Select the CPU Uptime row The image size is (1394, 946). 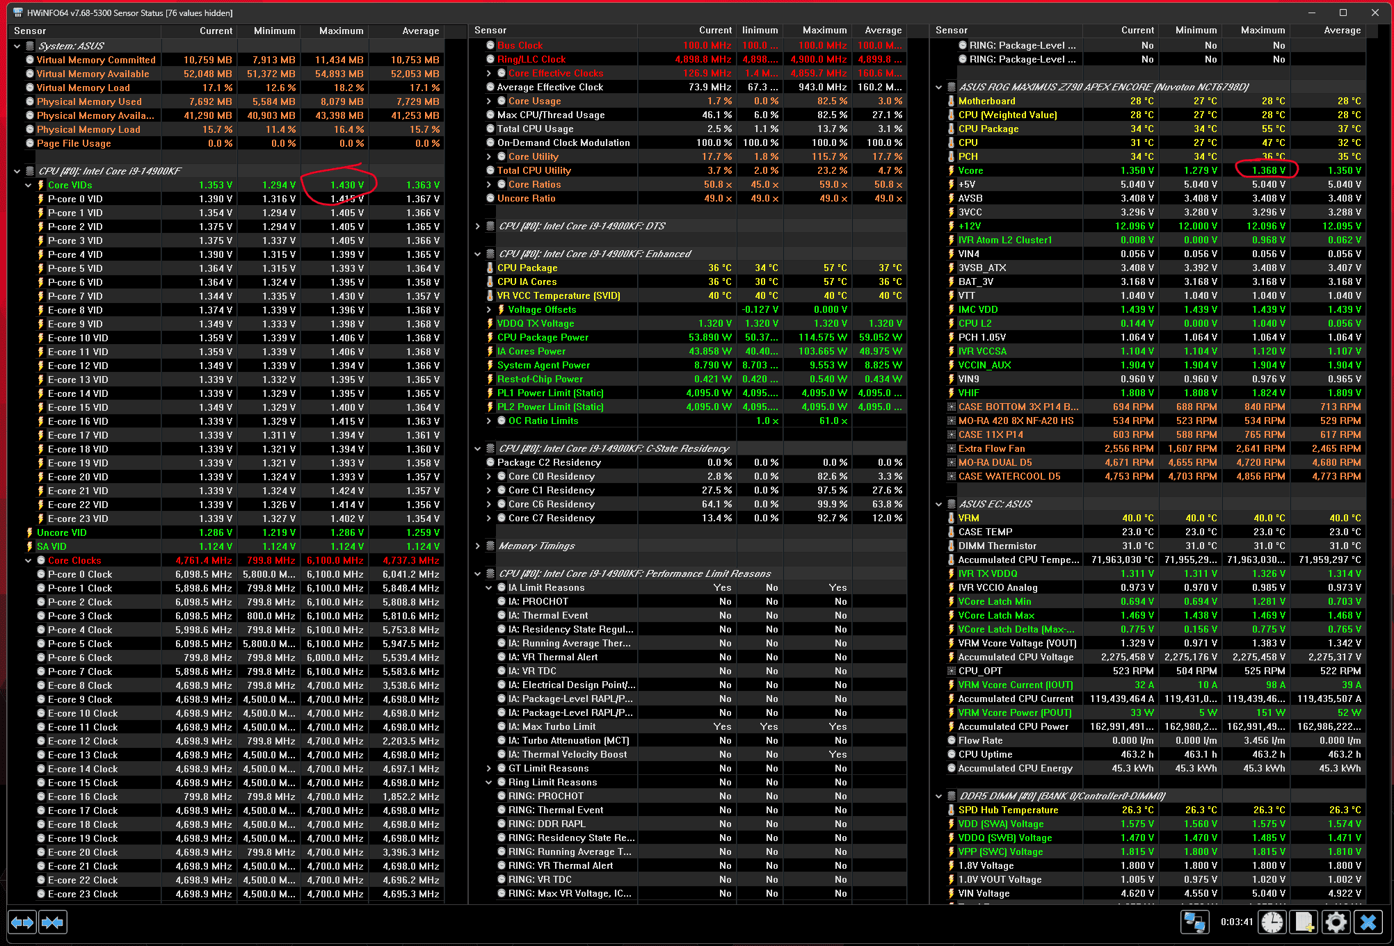[1148, 754]
